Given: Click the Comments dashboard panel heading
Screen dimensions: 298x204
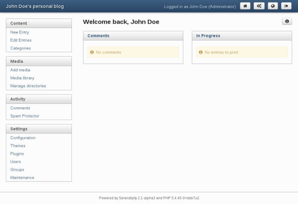Looking at the screenshot, I should point(98,36).
